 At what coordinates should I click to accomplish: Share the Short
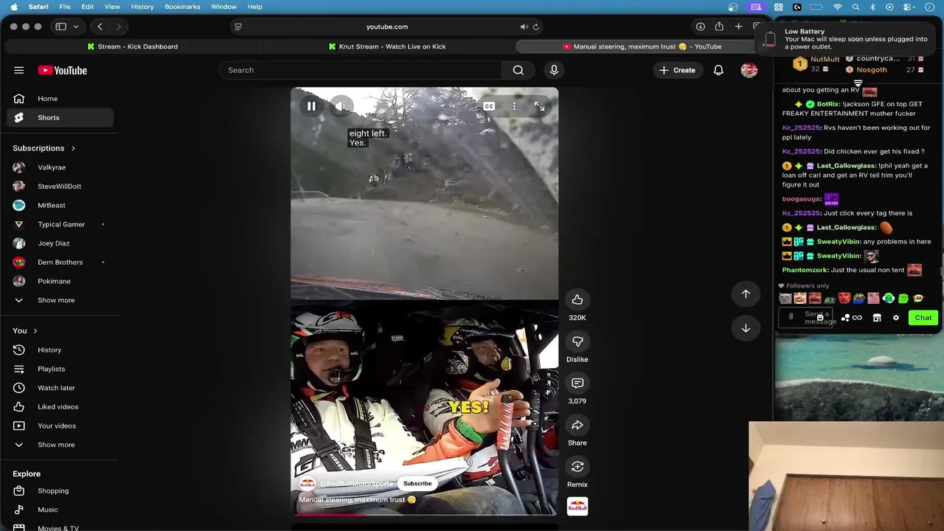pos(577,425)
